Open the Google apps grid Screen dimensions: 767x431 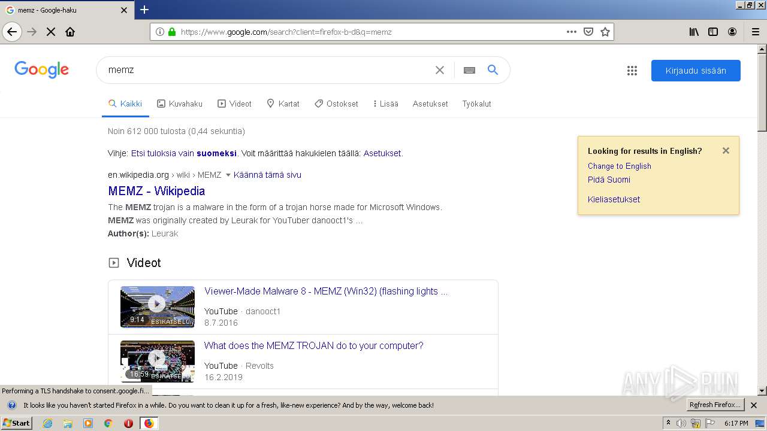pyautogui.click(x=632, y=71)
